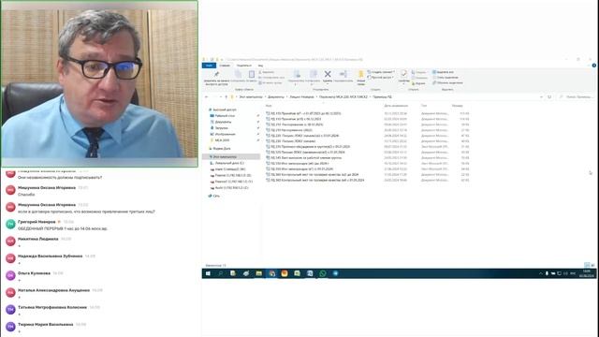Open the address bar history dropdown
Viewport: 599px width, 337px height.
click(x=541, y=97)
